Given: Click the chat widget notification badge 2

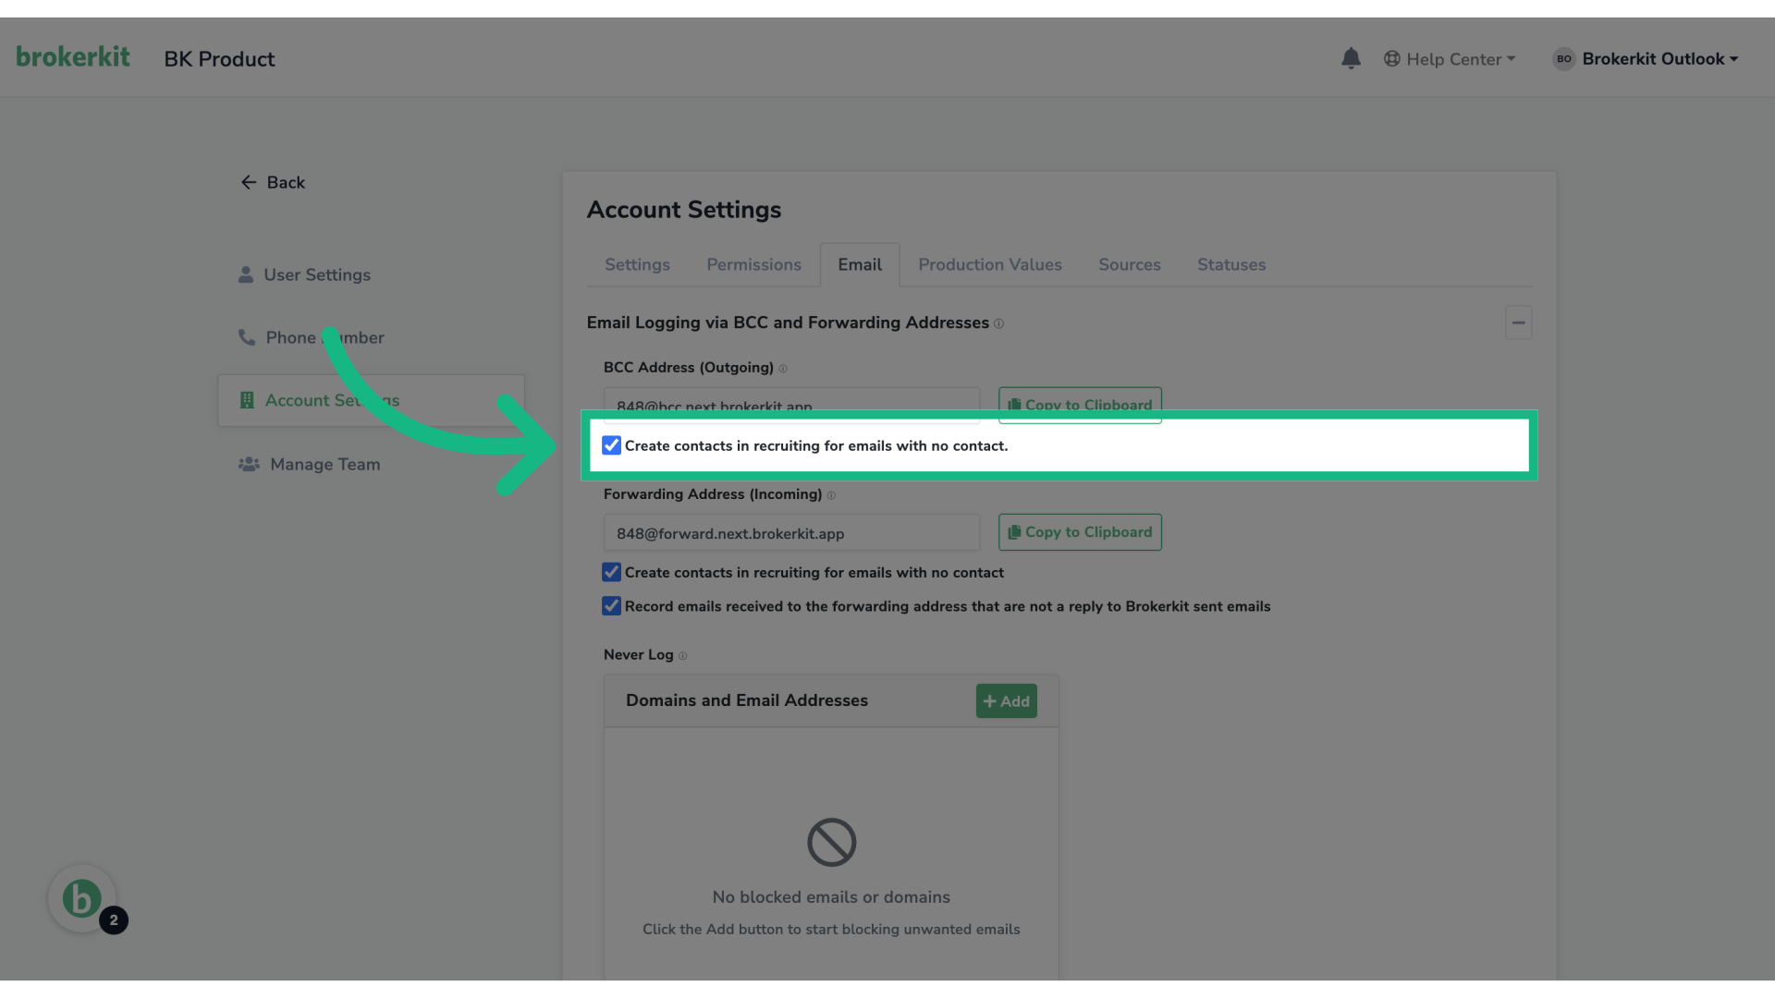Looking at the screenshot, I should pos(114,920).
